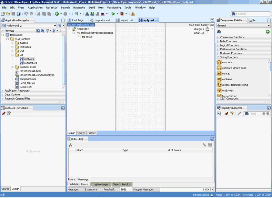Viewport: 272px width, 198px height.
Task: Click the Debug bug icon in toolbar
Action: point(122,14)
